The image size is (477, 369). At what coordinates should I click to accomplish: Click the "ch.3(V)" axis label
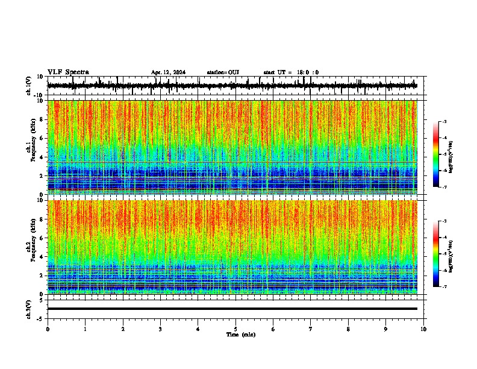(x=29, y=310)
